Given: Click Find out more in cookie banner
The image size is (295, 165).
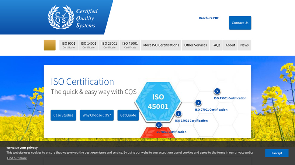Looking at the screenshot, I should (17, 158).
